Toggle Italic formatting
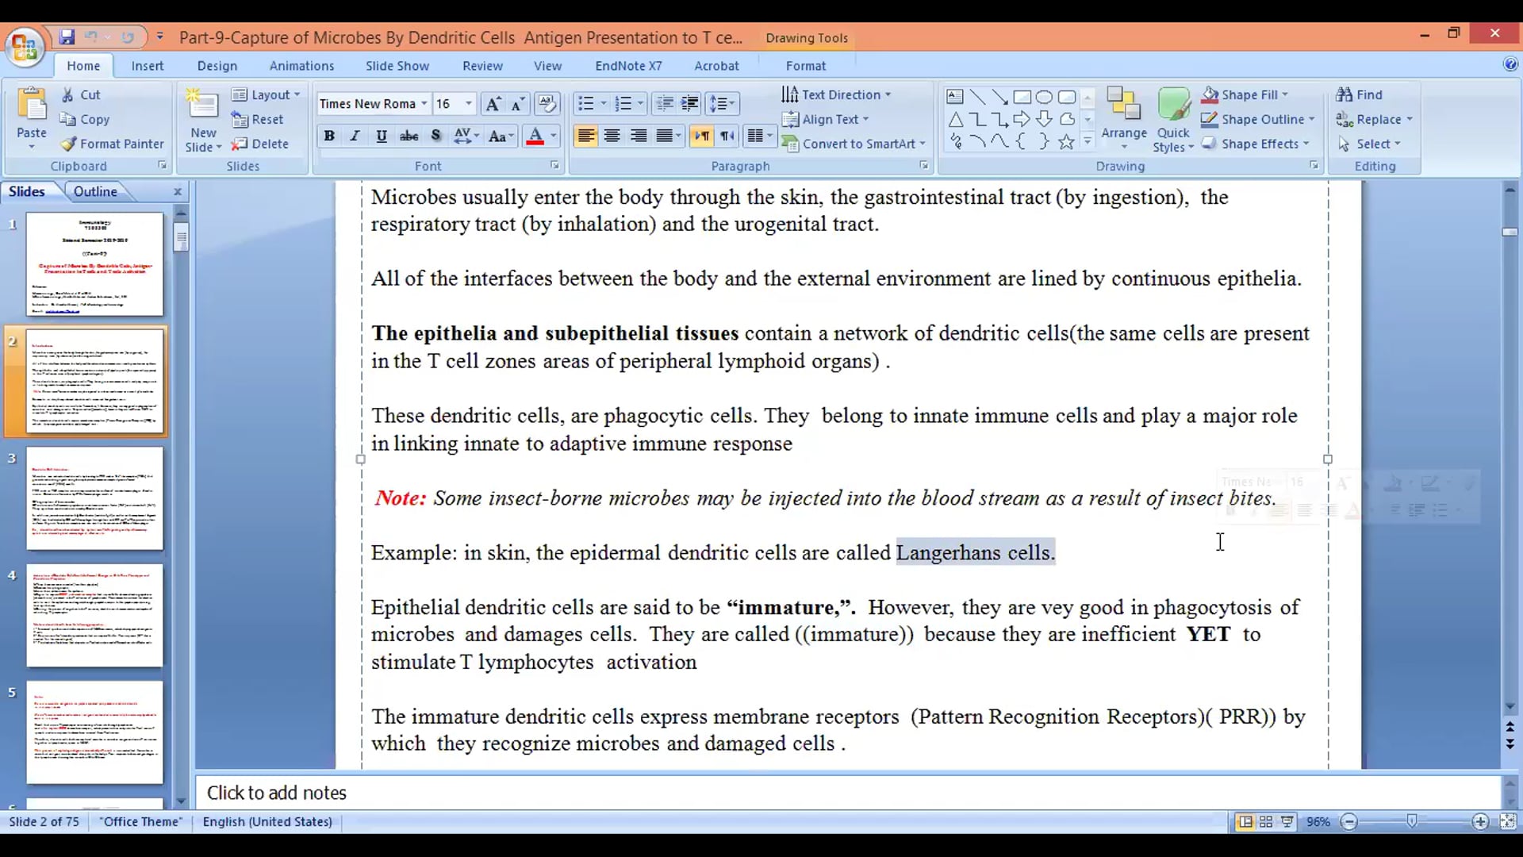 click(x=355, y=136)
